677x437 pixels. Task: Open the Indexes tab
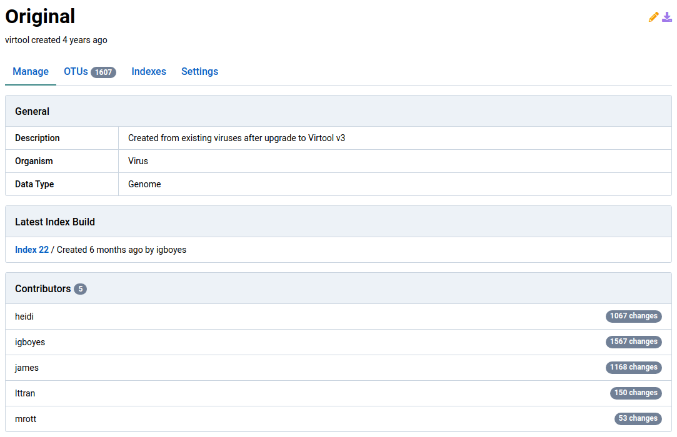(149, 72)
